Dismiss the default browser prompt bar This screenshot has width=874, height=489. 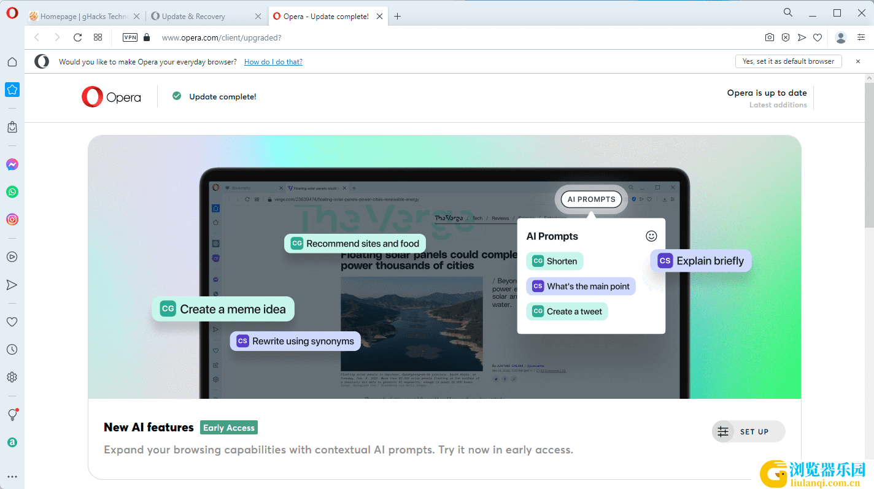click(x=858, y=61)
